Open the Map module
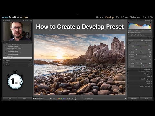 tap(118, 17)
